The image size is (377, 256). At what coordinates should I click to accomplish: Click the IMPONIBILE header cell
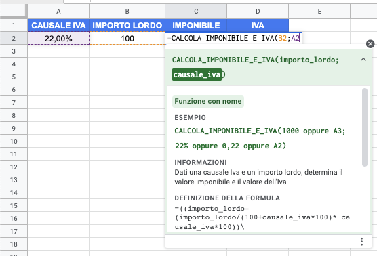point(196,25)
